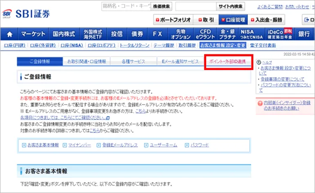Screen dimensions: 315x193
Task: Open the NISA つみたてNISA menu
Action: point(251,34)
